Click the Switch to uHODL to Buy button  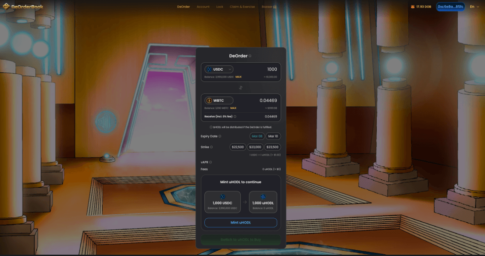coord(241,240)
